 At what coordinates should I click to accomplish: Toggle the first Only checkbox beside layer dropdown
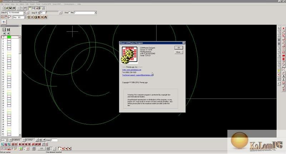coord(6,12)
